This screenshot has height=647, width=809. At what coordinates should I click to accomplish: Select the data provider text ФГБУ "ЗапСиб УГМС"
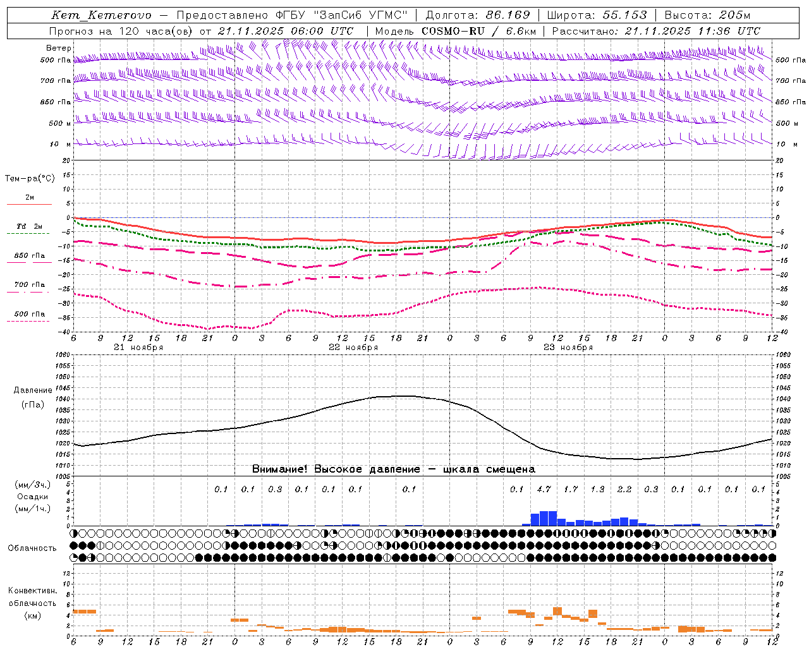point(342,15)
